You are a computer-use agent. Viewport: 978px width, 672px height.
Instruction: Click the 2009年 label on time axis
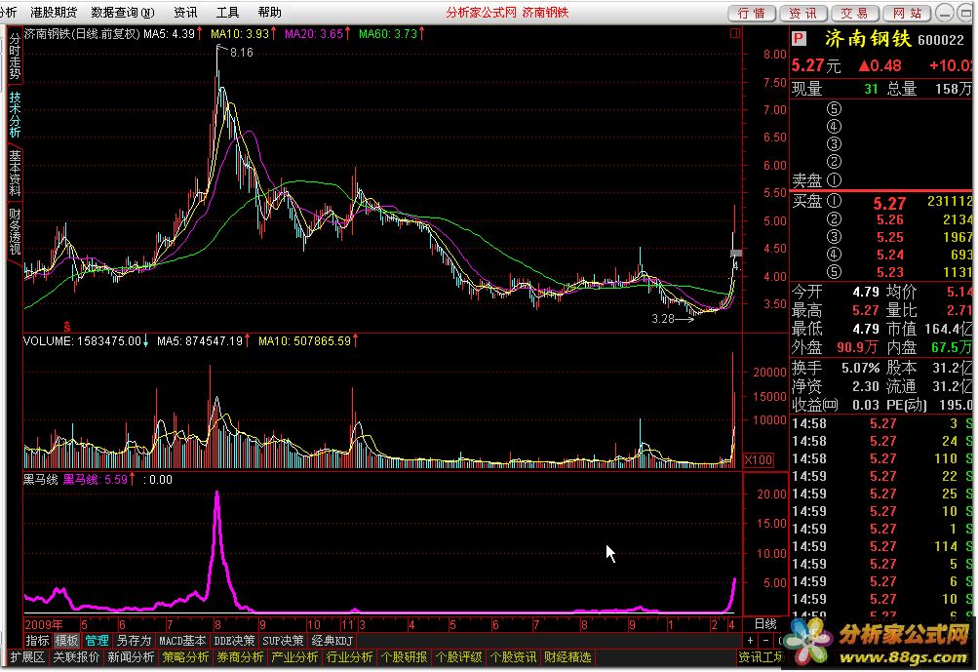click(44, 624)
